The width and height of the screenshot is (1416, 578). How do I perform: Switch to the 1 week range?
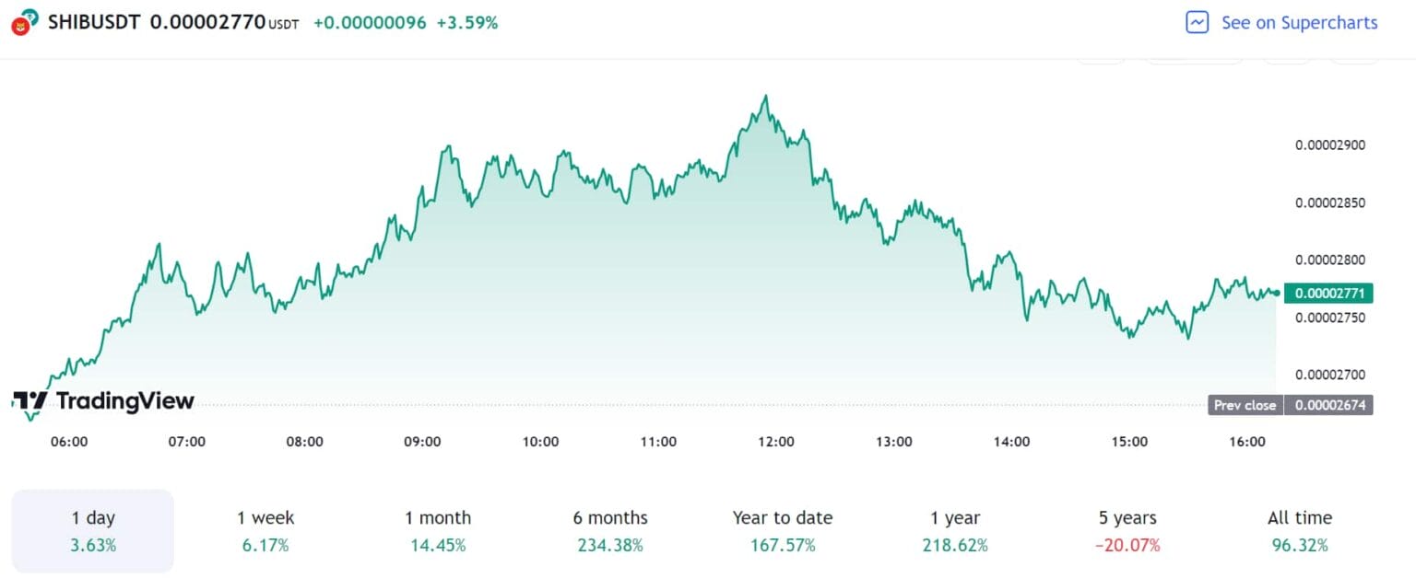click(265, 531)
